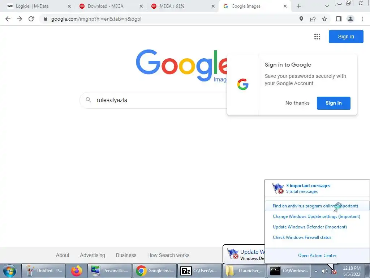The height and width of the screenshot is (278, 370).
Task: Open Chrome's three-dot menu
Action: (362, 19)
